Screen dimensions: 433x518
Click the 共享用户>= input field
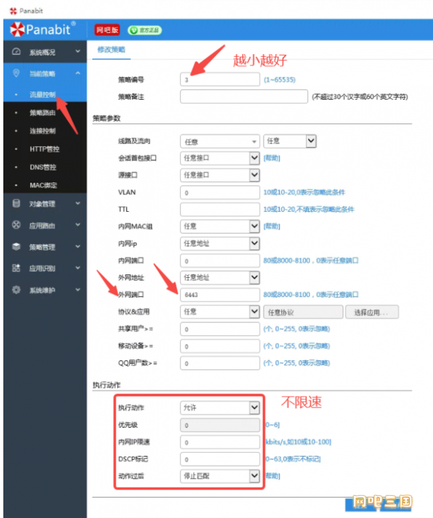(x=220, y=329)
